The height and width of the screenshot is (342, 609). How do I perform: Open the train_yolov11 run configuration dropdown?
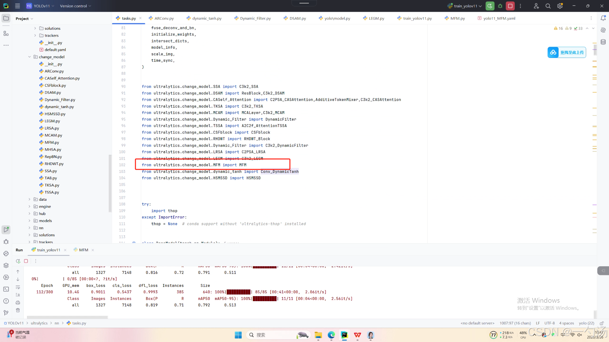coord(465,6)
